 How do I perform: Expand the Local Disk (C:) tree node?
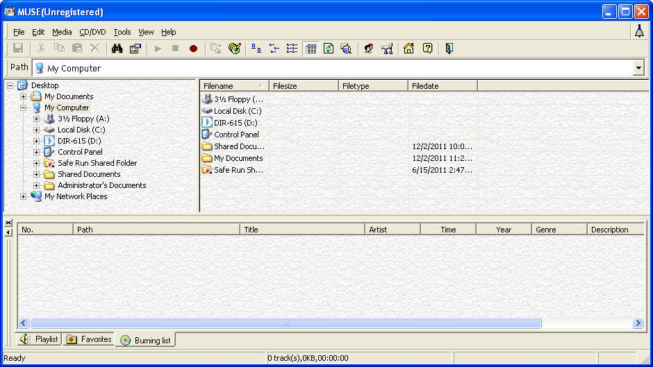37,130
